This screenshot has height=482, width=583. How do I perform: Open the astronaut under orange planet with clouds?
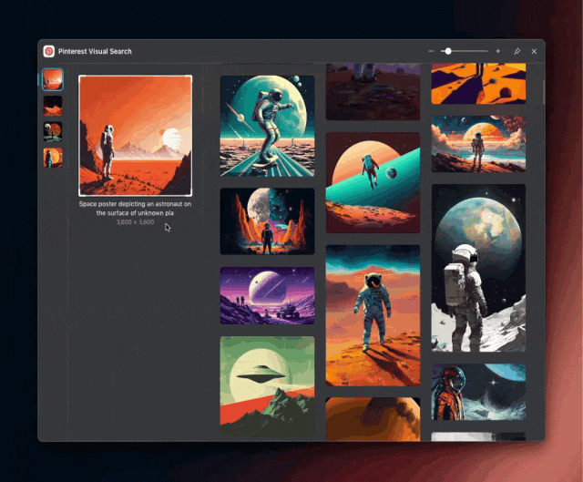[478, 144]
